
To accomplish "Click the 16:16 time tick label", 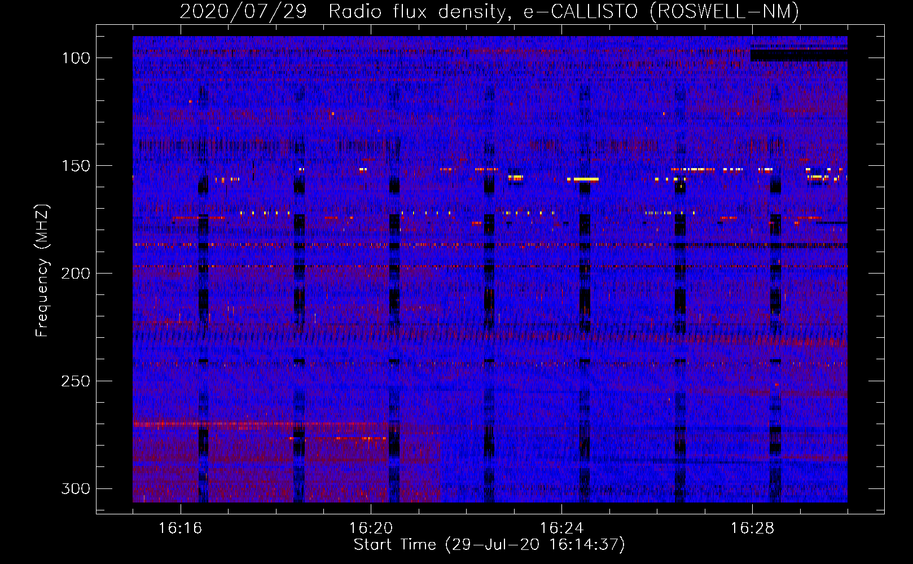I will click(x=180, y=528).
